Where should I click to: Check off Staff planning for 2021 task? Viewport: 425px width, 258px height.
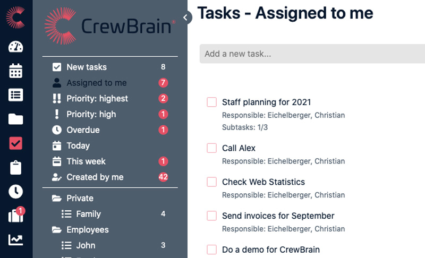tap(211, 102)
